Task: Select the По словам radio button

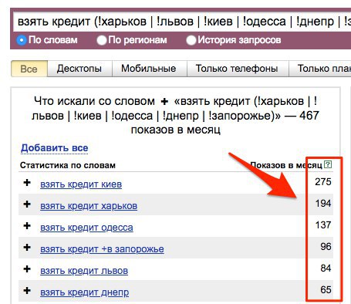Action: [22, 40]
